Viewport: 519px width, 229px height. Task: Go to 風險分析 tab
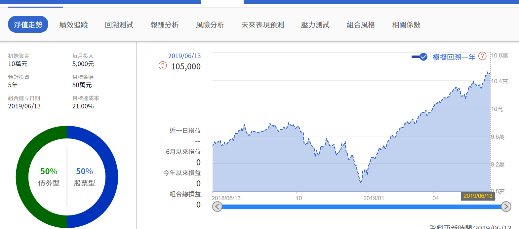click(210, 25)
